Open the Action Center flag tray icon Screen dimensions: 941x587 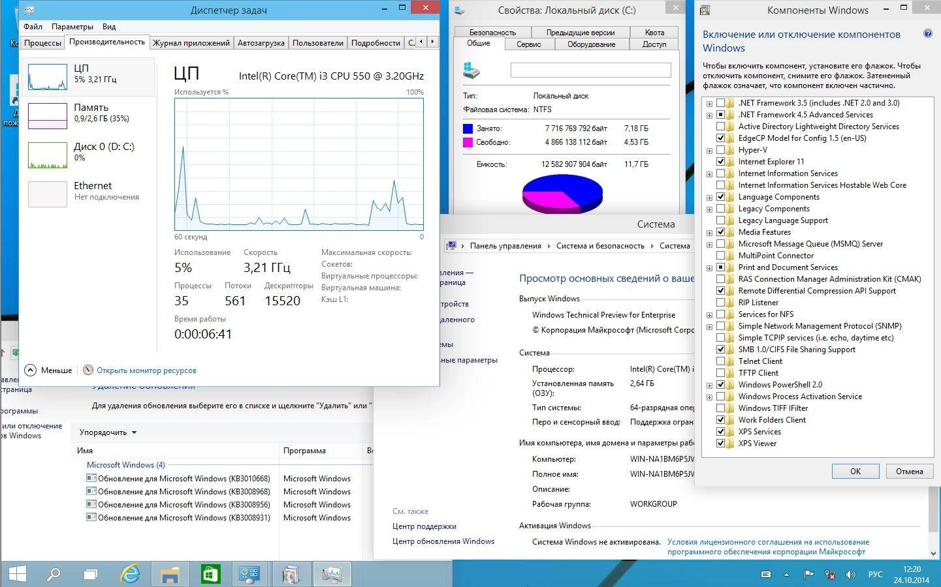pyautogui.click(x=808, y=575)
